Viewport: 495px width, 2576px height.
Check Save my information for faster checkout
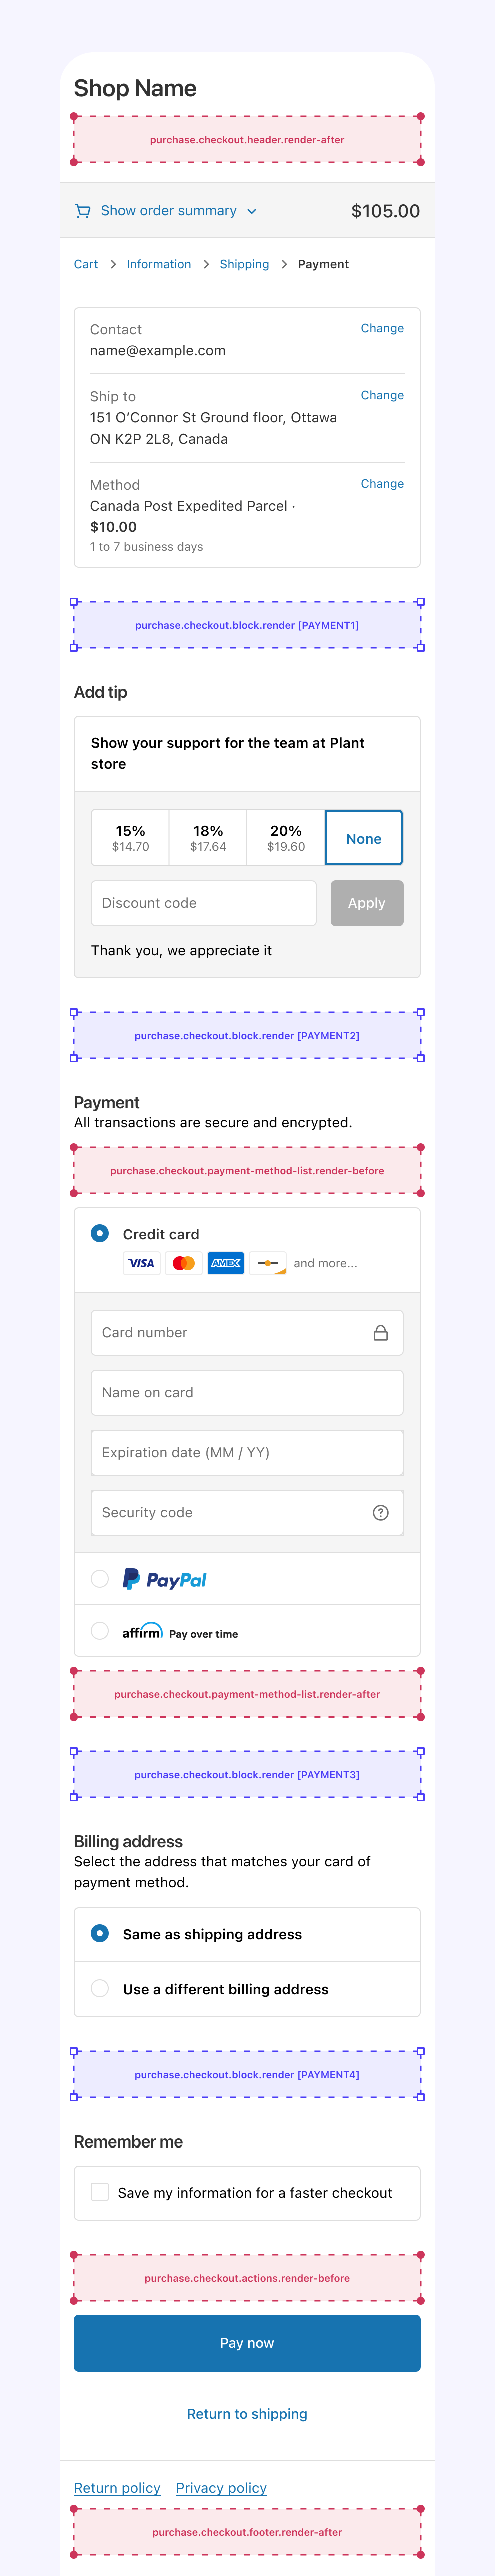100,2192
